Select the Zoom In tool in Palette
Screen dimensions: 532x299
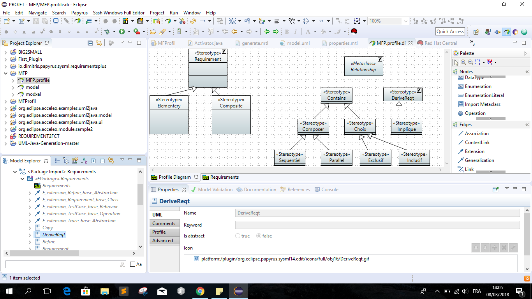pos(463,62)
